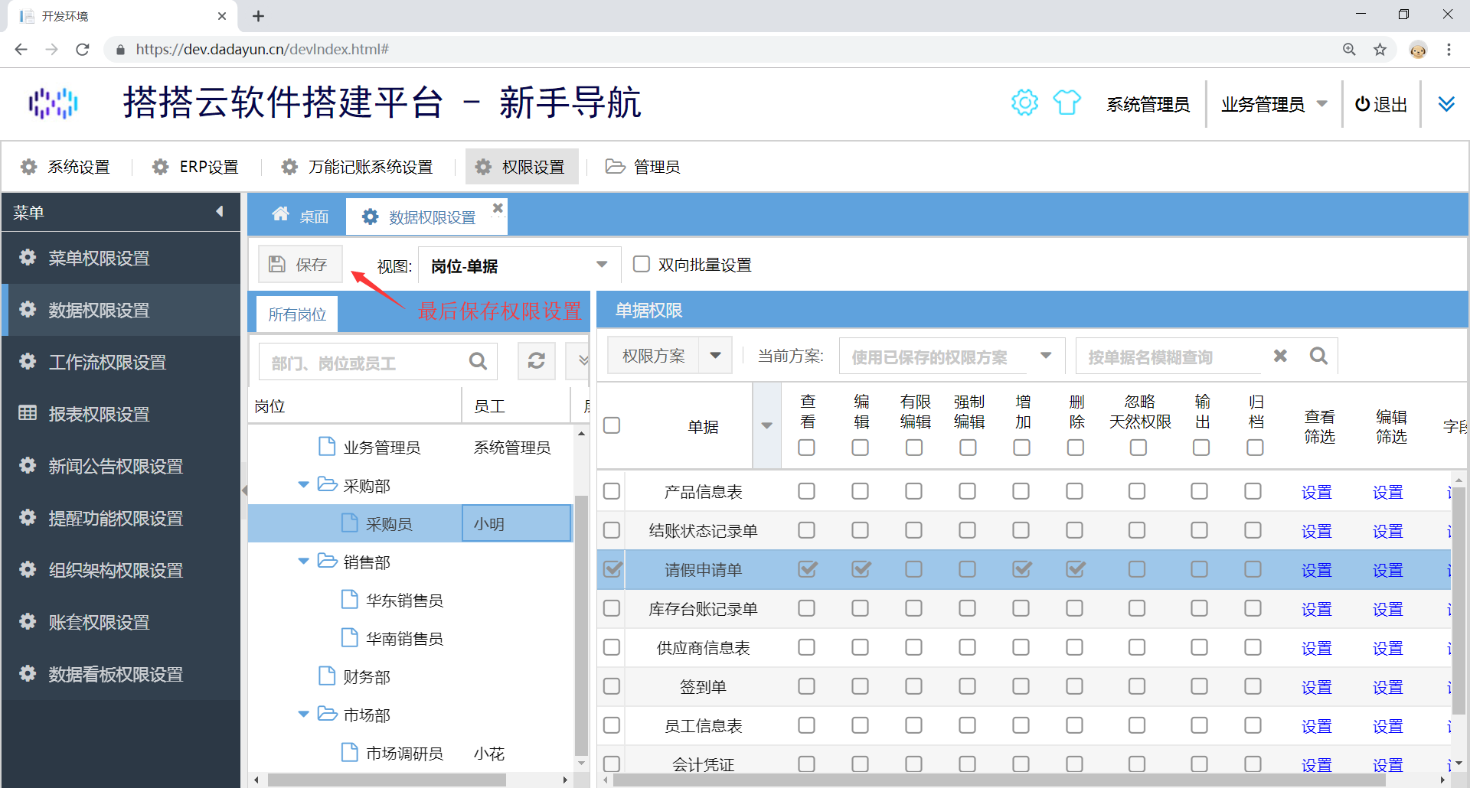Click search icon in 部门、岗位或员工 box
1470x788 pixels.
(x=478, y=361)
